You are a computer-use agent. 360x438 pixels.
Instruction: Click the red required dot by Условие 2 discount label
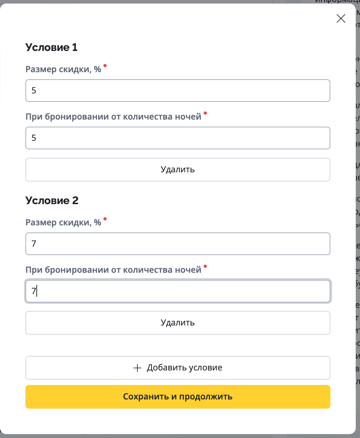(x=105, y=219)
